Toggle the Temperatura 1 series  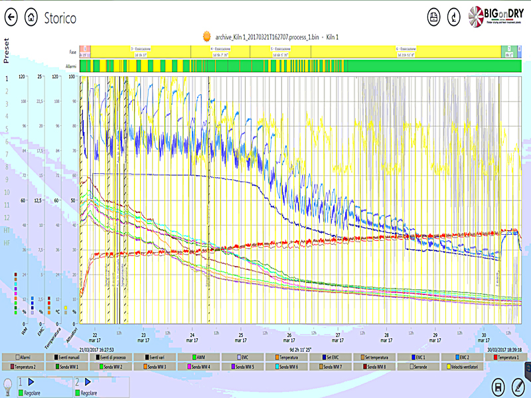pyautogui.click(x=506, y=357)
